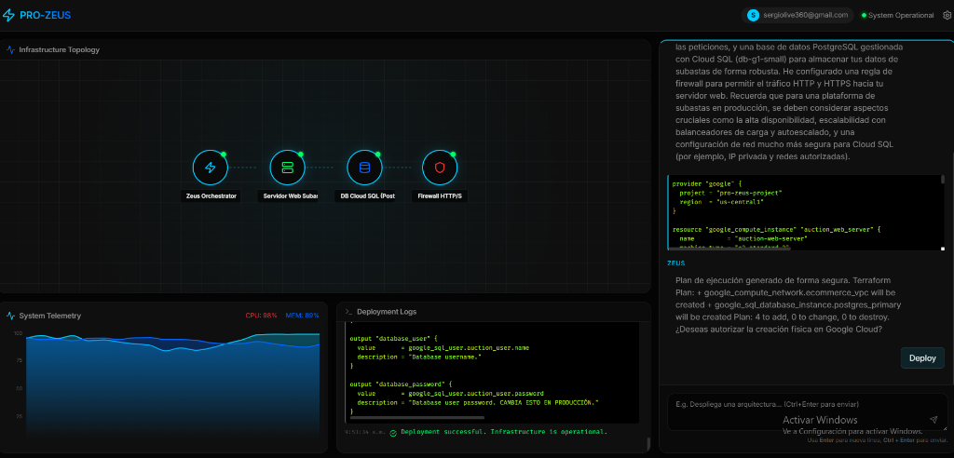Click the green System Operational status dot

point(864,15)
